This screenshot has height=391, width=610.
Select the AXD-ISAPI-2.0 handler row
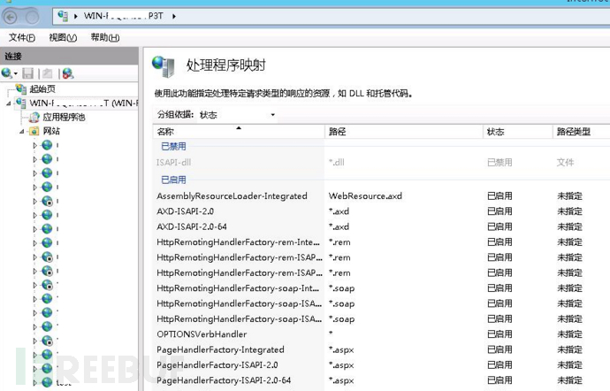(x=382, y=211)
